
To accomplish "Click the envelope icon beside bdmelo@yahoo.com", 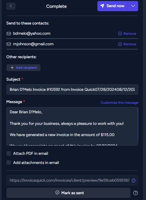I will [x=9, y=34].
